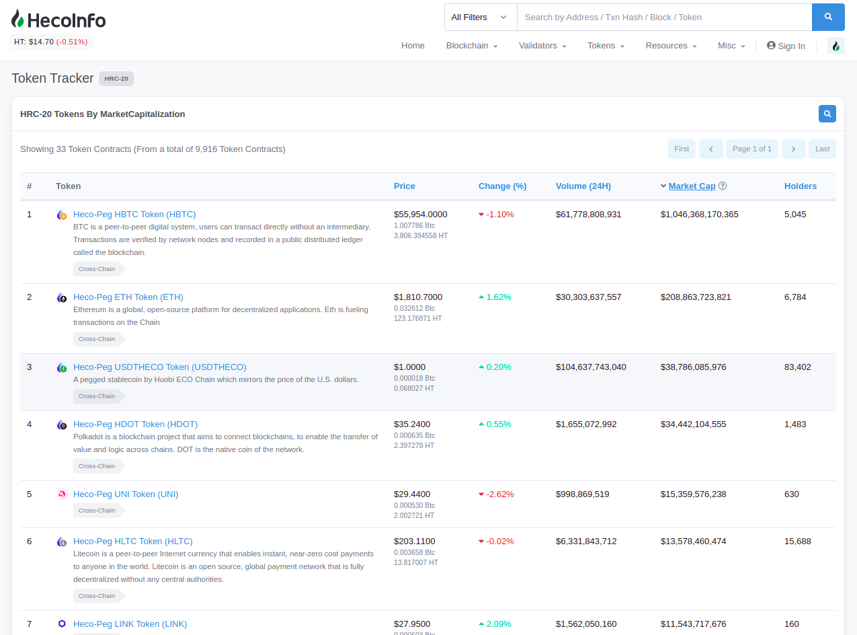Image resolution: width=857 pixels, height=635 pixels.
Task: Click USDTHECO volume $104,637,743,040
Action: pos(591,367)
